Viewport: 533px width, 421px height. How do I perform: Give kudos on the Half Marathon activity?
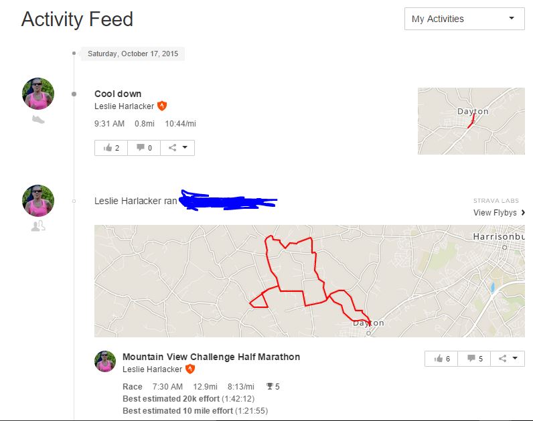click(441, 359)
